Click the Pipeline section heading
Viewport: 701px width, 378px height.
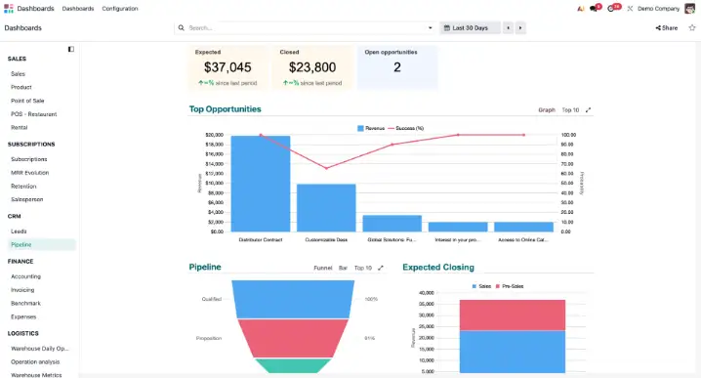tap(205, 267)
